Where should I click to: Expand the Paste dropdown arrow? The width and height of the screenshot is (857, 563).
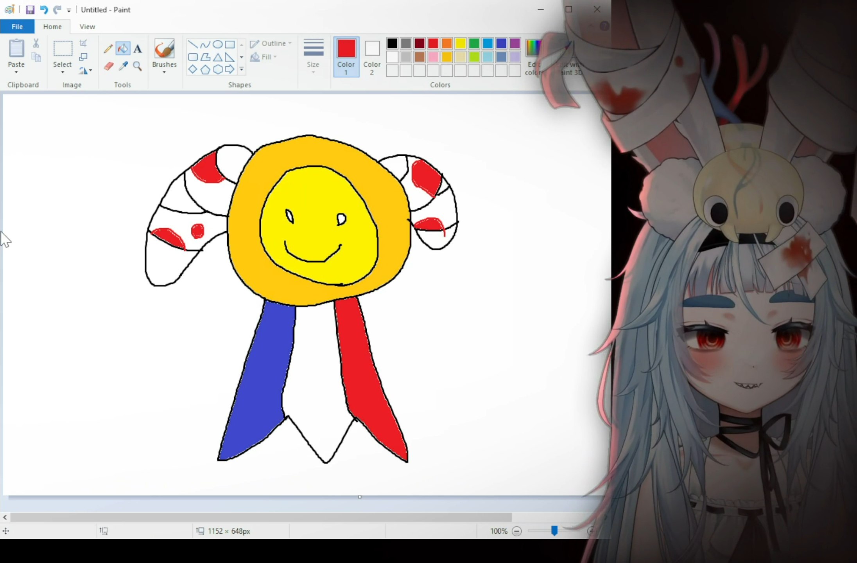coord(16,72)
